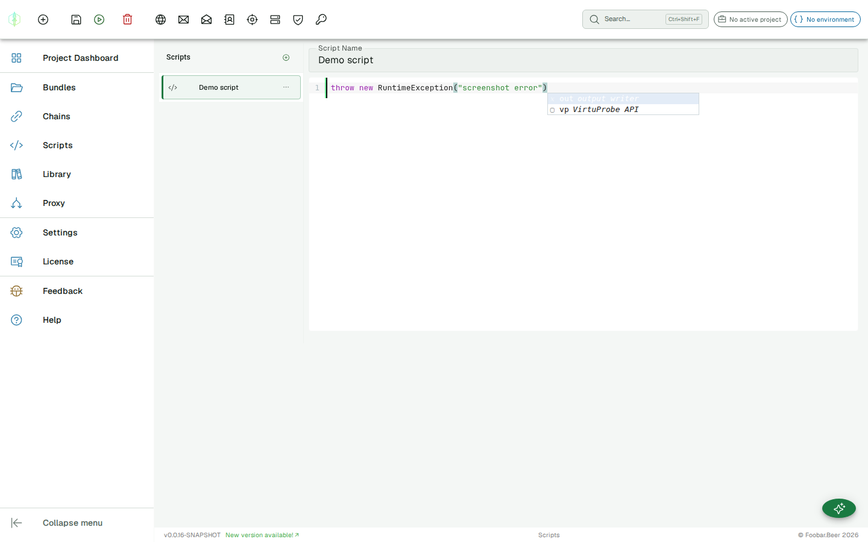868x542 pixels.
Task: Choose 'vp VirtuProbe API' autocomplete suggestion
Action: click(x=623, y=110)
